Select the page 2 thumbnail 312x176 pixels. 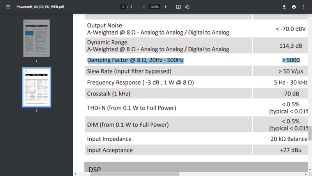click(36, 87)
